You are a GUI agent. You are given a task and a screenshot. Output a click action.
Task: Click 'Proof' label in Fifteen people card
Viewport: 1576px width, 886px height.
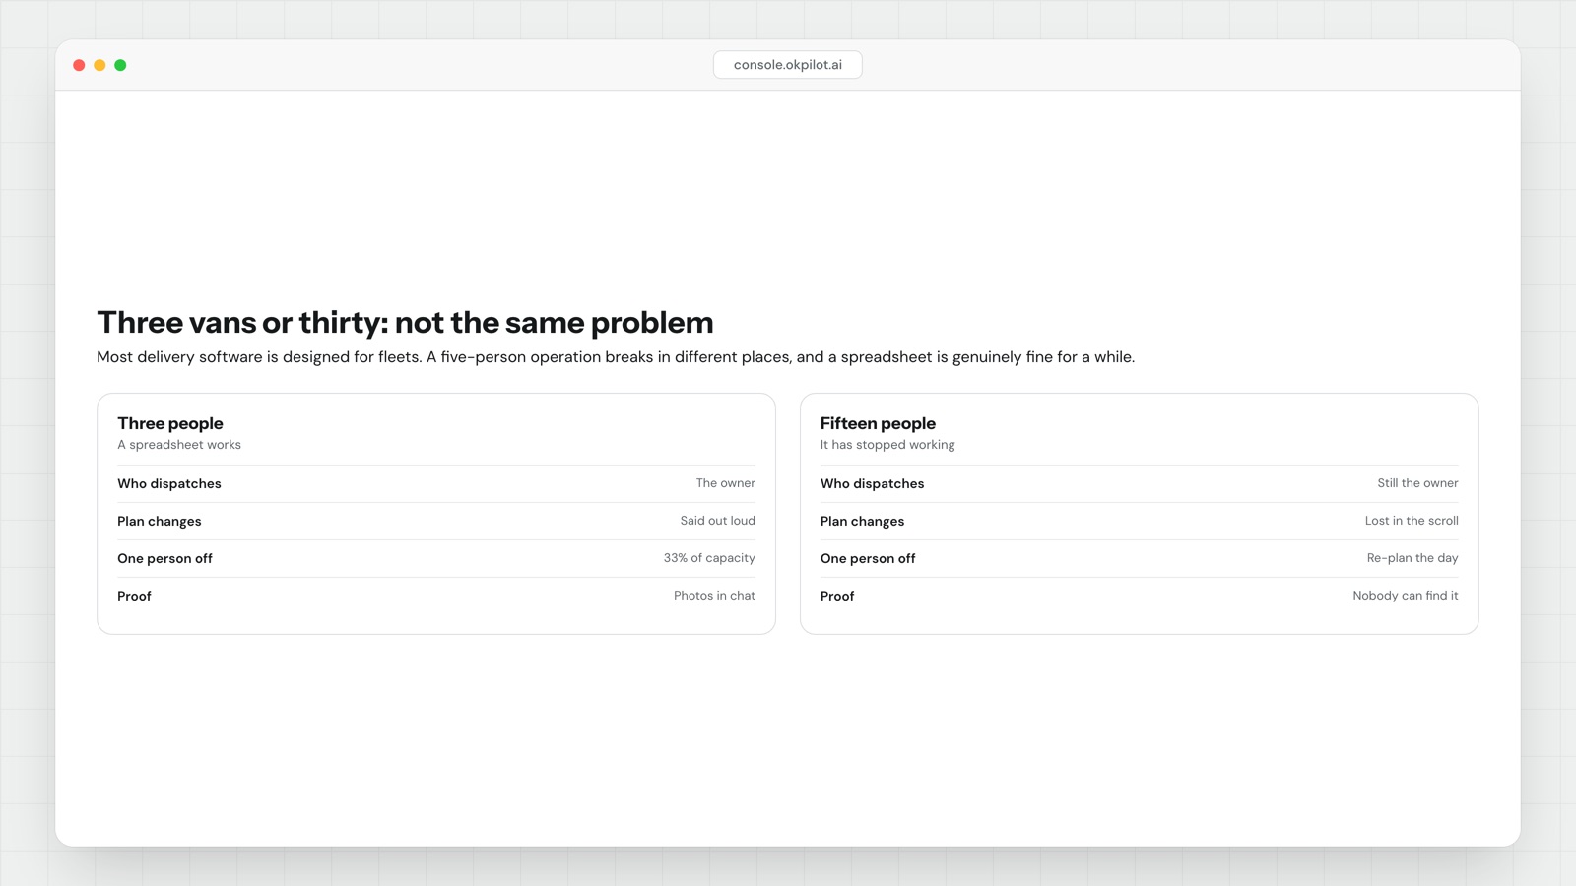pos(837,597)
